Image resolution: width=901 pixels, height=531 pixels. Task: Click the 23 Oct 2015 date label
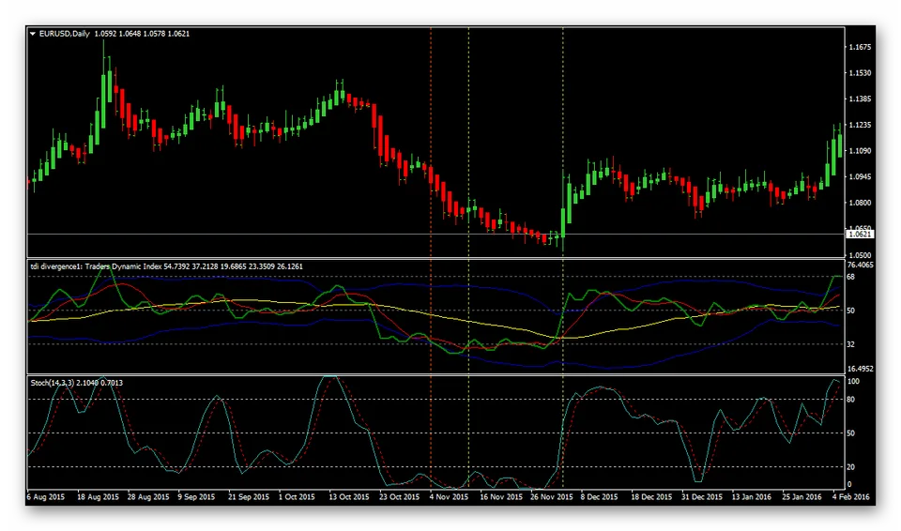coord(400,496)
